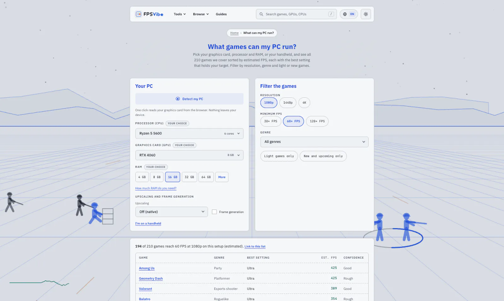Choose 30+ FPS minimum
This screenshot has height=301, width=504.
coord(271,121)
